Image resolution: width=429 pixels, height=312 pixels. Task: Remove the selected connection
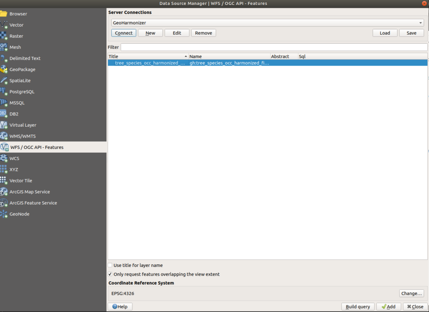point(204,33)
